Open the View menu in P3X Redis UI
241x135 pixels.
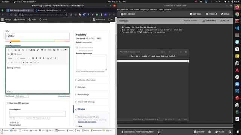click(136, 10)
